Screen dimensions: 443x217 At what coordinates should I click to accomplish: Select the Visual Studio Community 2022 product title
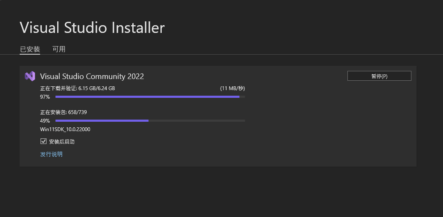click(x=92, y=76)
